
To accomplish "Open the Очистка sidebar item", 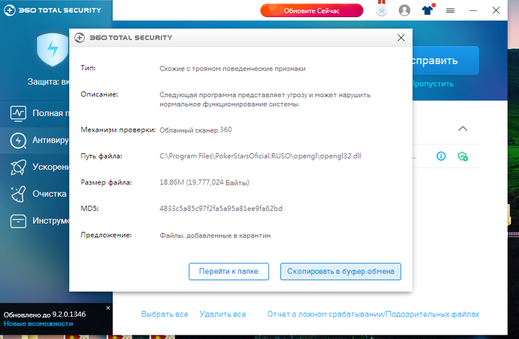I will pyautogui.click(x=35, y=194).
